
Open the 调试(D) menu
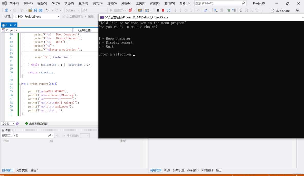pos(98,3)
